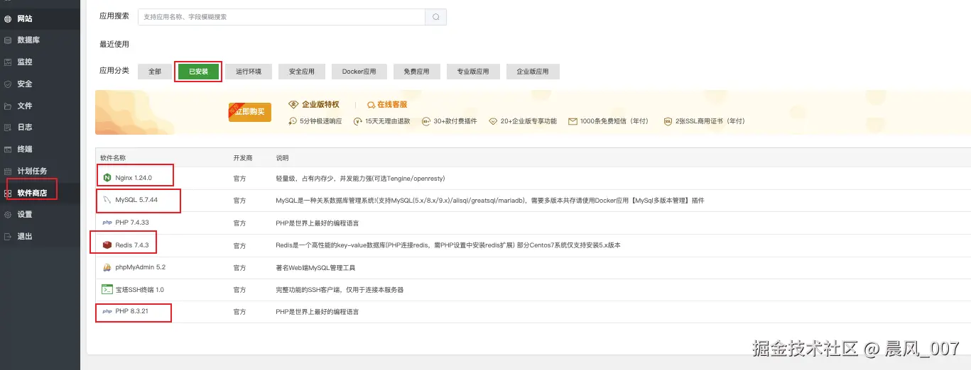Show 免费应用 category
Screen dimensions: 971x370
pyautogui.click(x=416, y=72)
